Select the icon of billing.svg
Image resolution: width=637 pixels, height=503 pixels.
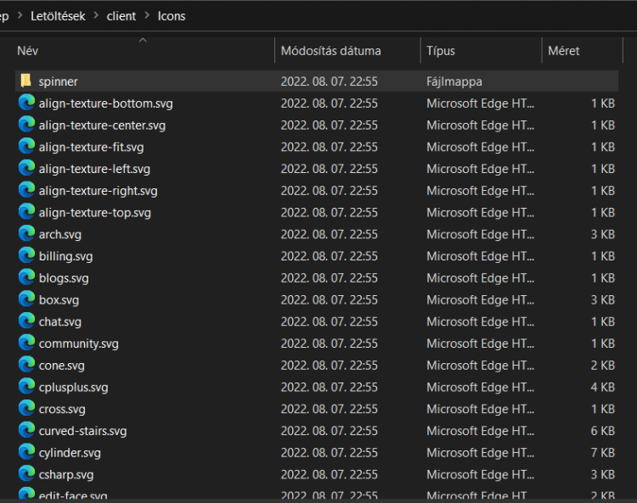tap(26, 256)
